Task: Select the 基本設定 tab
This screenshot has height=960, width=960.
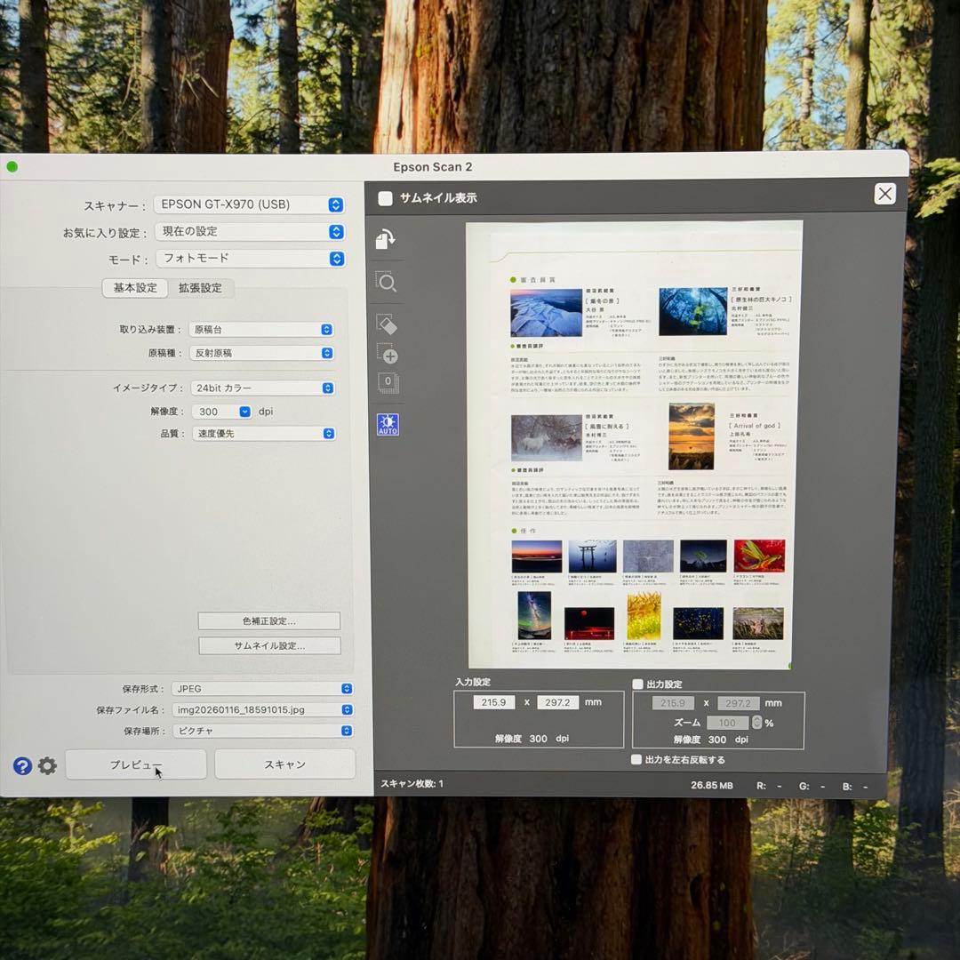Action: point(135,288)
